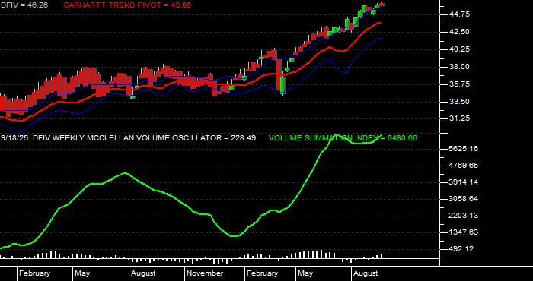Click the 492.12 summation axis value
This screenshot has width=533, height=281.
coord(461,249)
